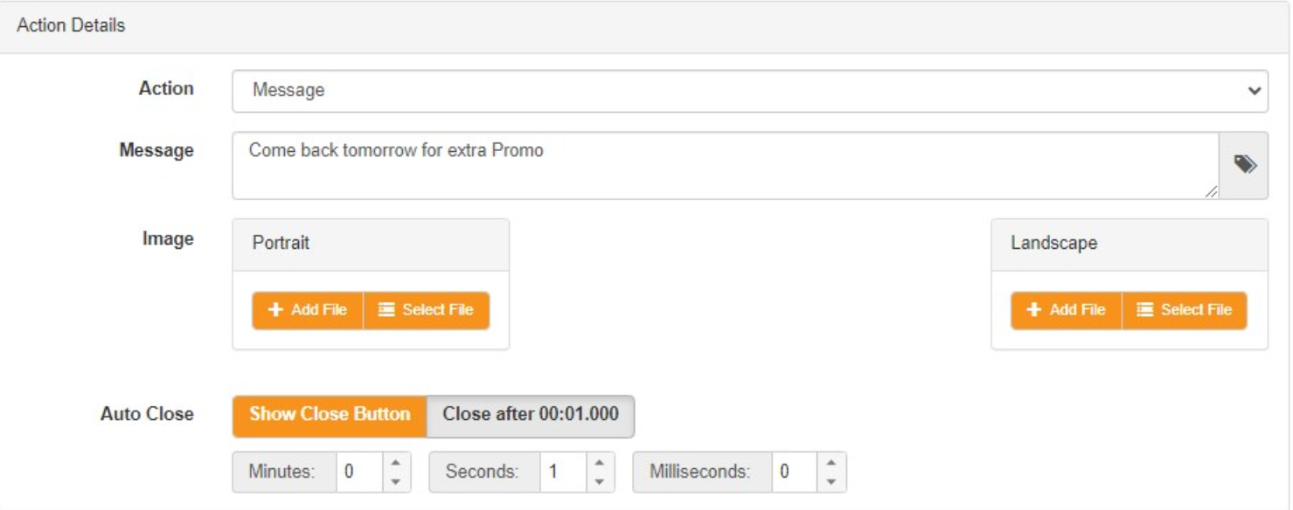Increase the Milliseconds value with up arrow
The width and height of the screenshot is (1293, 510).
pyautogui.click(x=831, y=465)
